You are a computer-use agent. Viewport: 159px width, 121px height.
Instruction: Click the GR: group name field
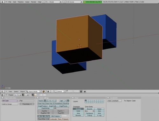tap(61, 108)
